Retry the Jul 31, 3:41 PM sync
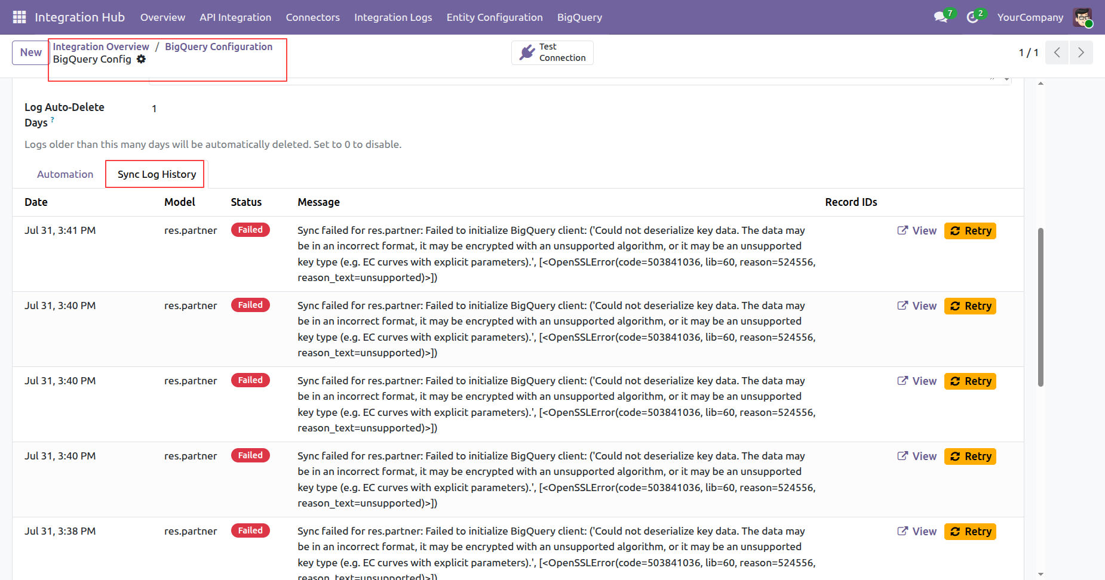 pyautogui.click(x=970, y=231)
